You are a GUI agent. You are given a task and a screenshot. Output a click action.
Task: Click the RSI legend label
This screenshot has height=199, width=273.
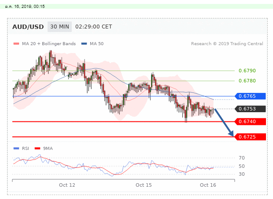coord(26,149)
